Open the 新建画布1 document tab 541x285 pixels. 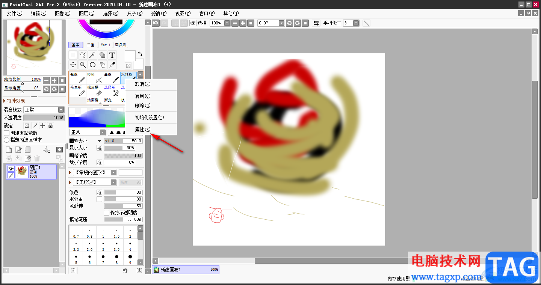(x=186, y=270)
